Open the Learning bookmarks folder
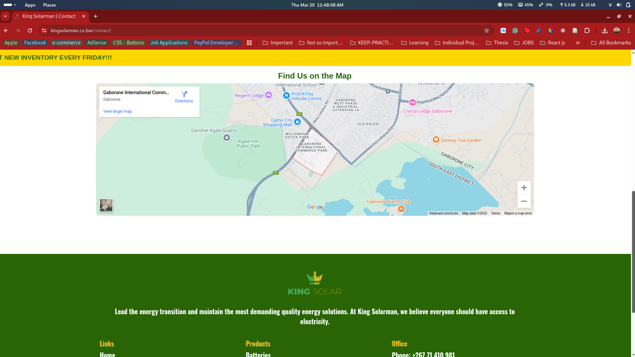The image size is (635, 357). 415,43
